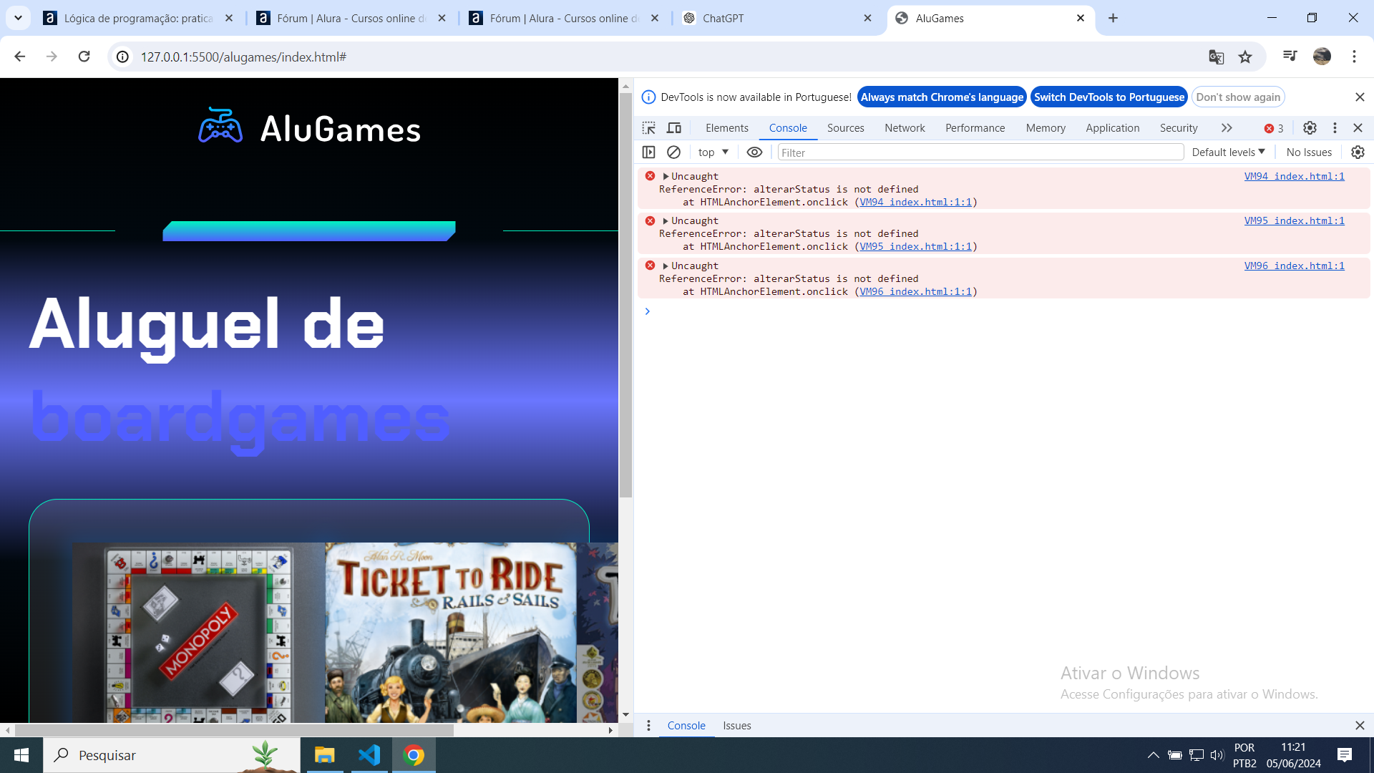
Task: Switch to the Elements tab
Action: pyautogui.click(x=726, y=128)
